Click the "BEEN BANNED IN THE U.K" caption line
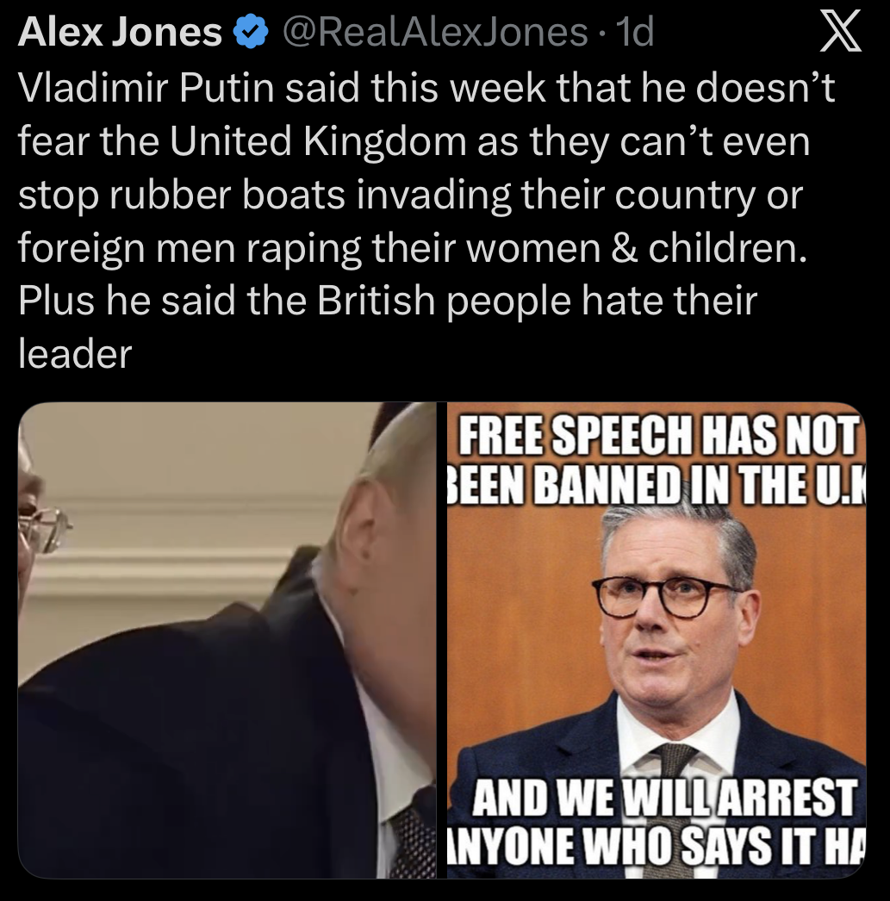 [x=657, y=484]
